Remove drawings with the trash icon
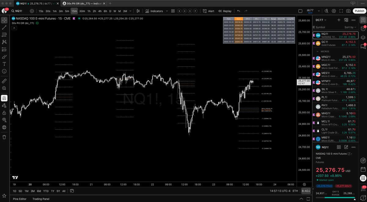The image size is (367, 202). (x=4, y=137)
